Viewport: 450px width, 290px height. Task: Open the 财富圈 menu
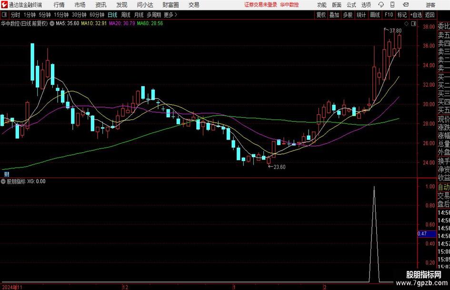(170, 5)
